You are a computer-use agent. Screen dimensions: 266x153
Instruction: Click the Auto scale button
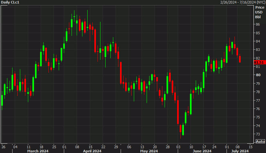260,141
